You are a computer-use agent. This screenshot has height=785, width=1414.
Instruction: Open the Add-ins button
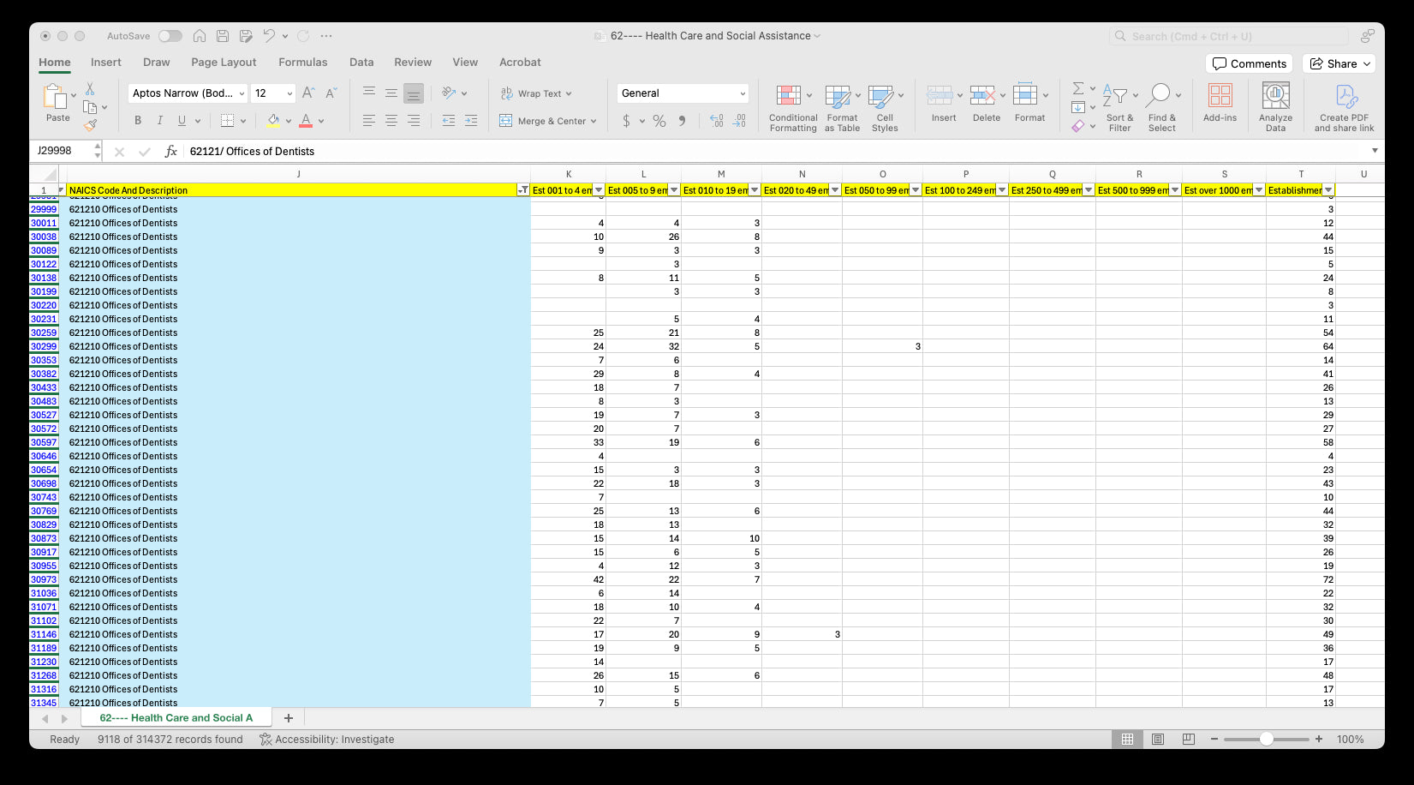point(1220,103)
